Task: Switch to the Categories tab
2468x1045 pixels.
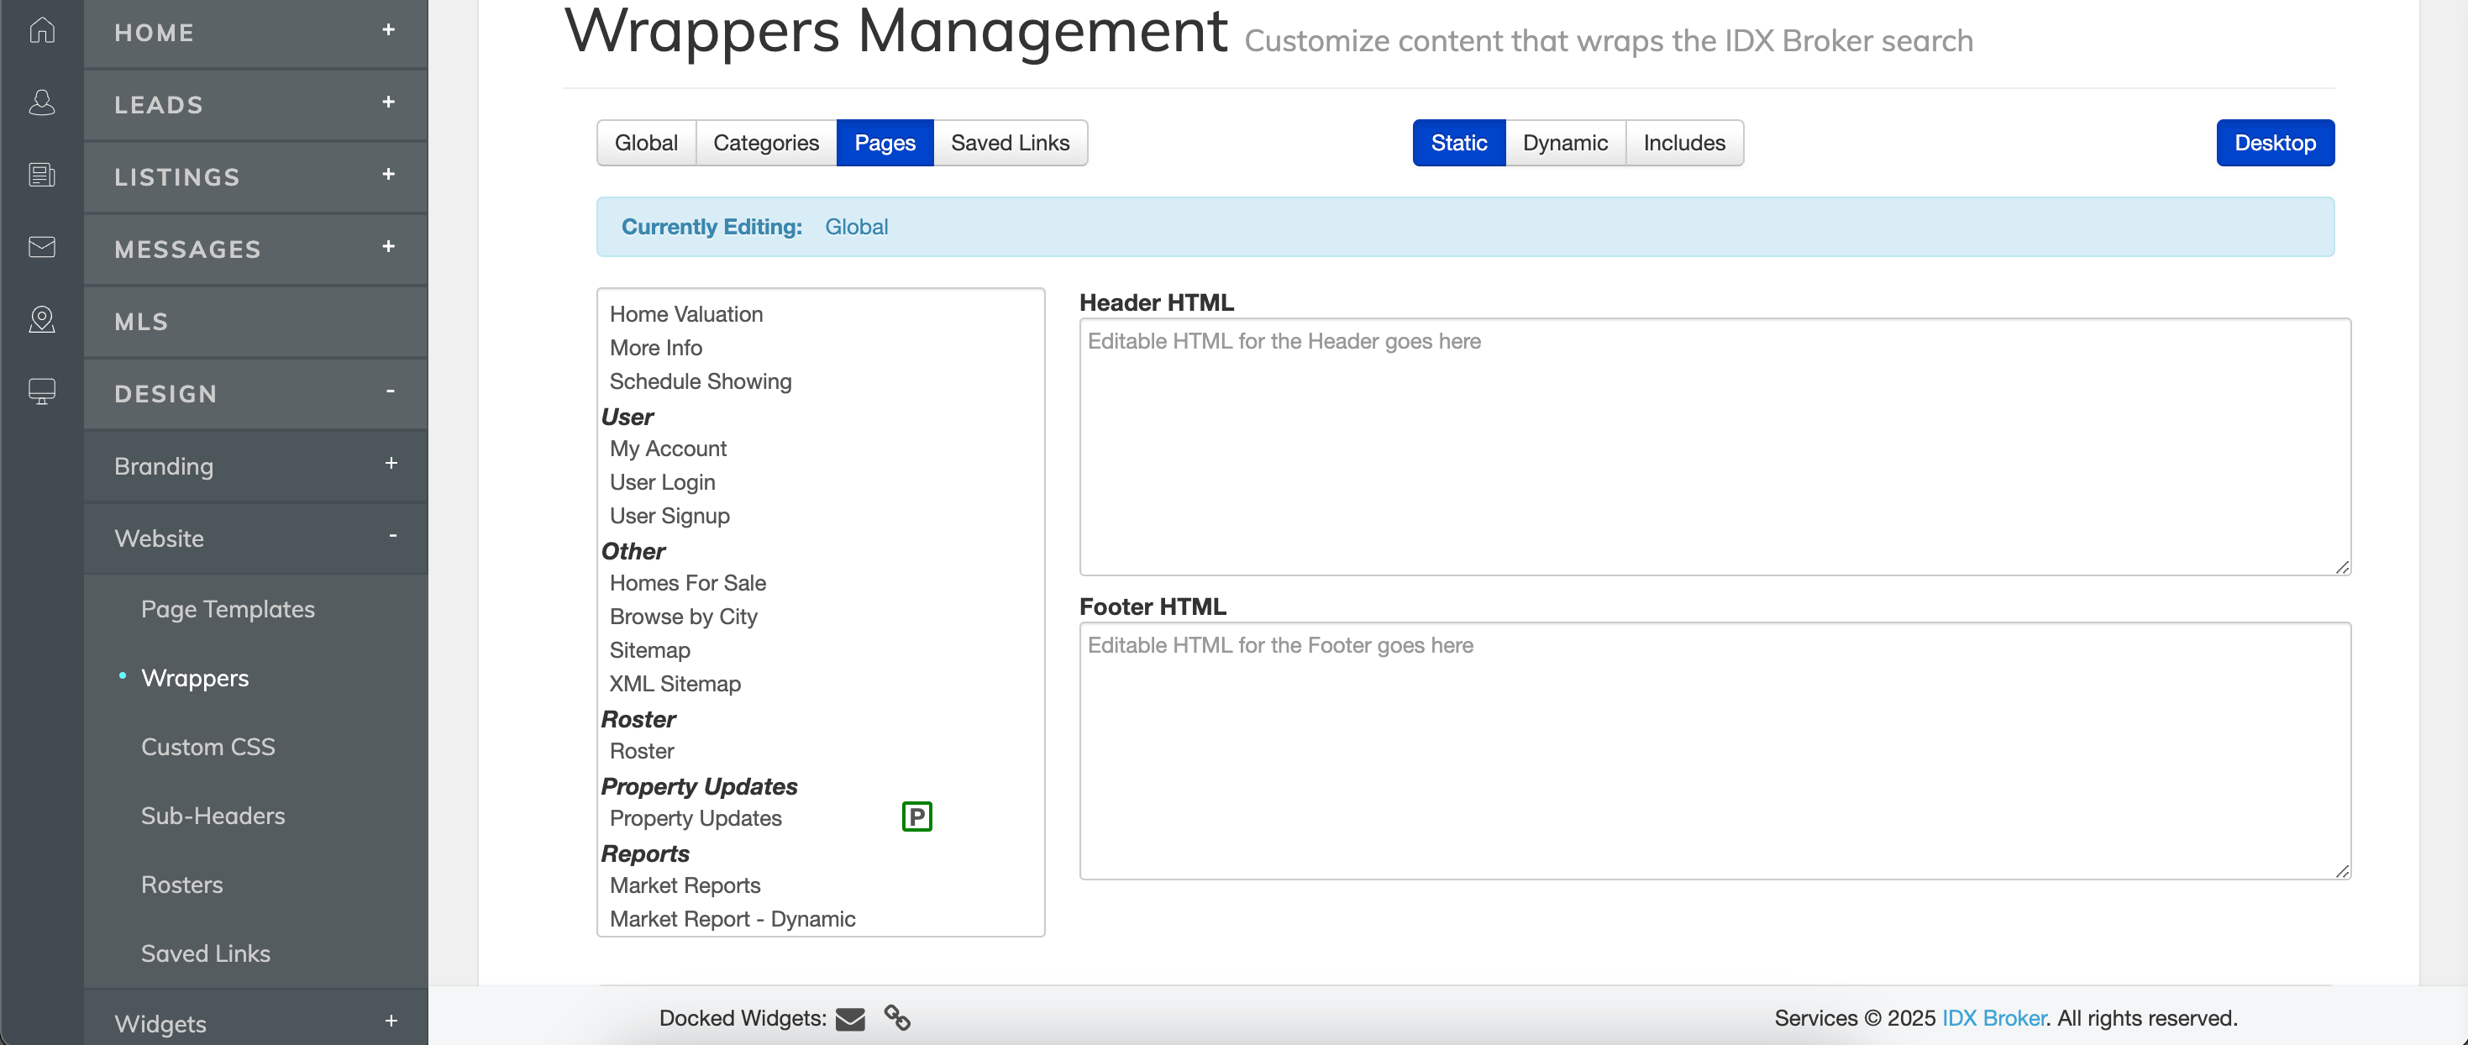Action: pos(765,143)
